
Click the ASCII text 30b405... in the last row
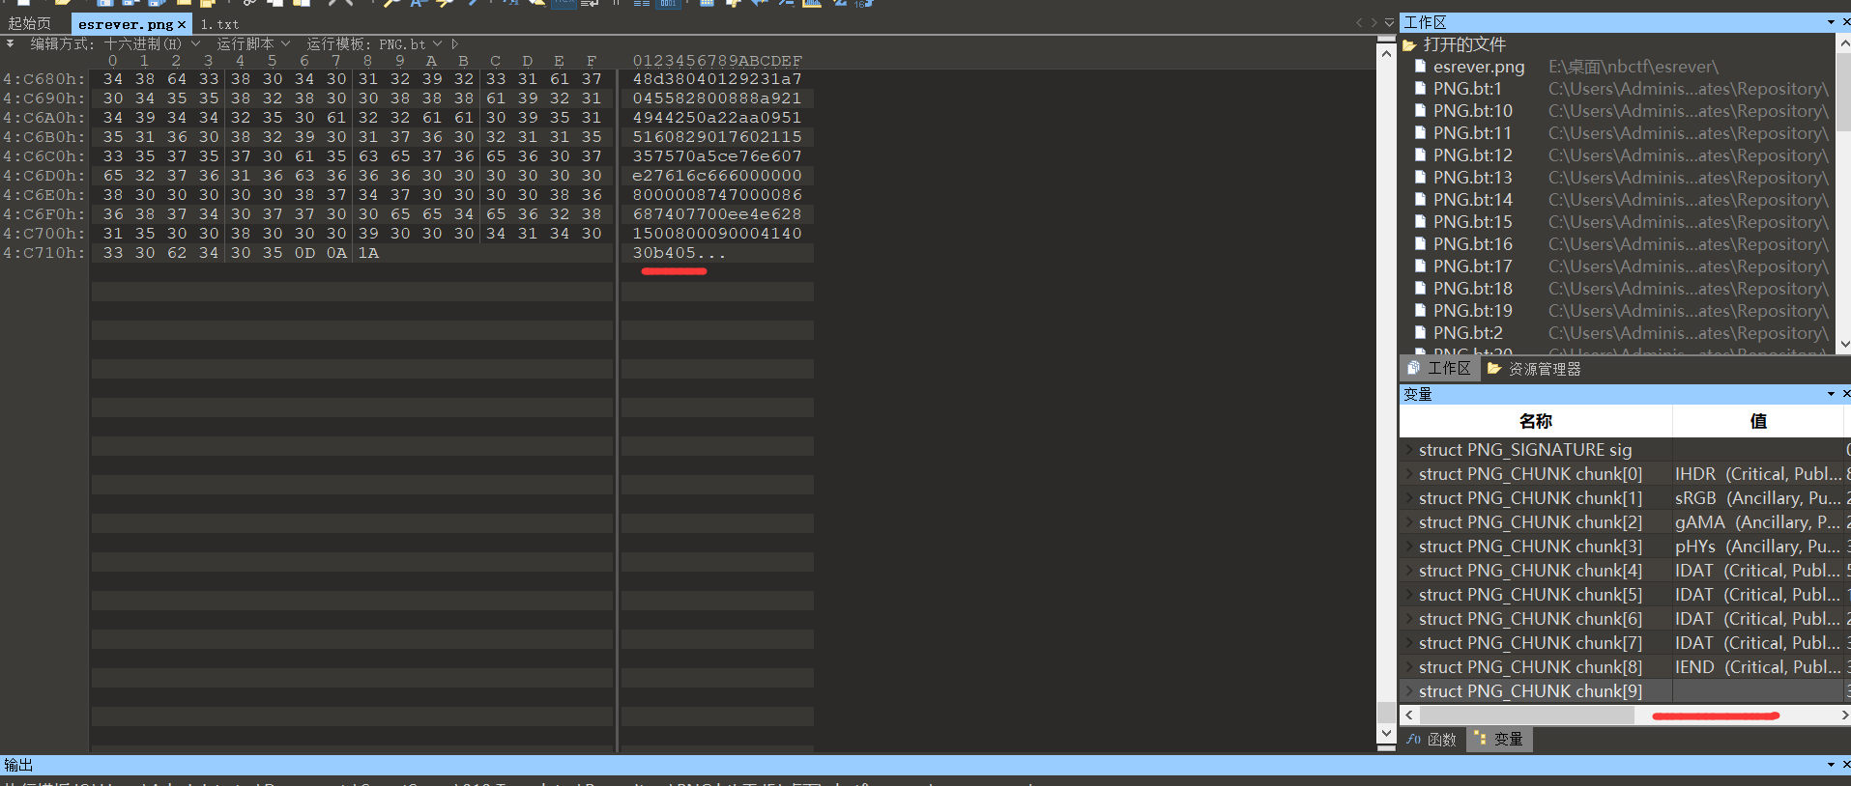(679, 253)
